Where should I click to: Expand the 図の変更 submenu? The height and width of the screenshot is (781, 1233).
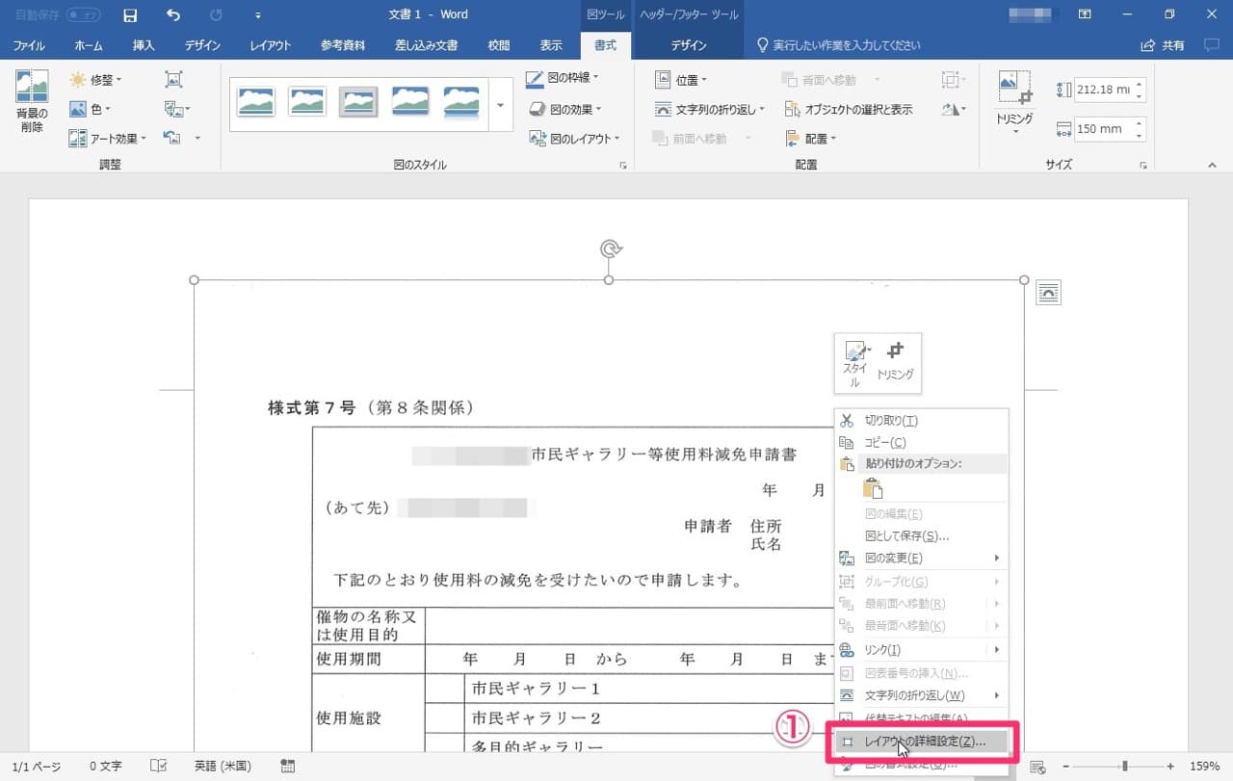[x=997, y=559]
